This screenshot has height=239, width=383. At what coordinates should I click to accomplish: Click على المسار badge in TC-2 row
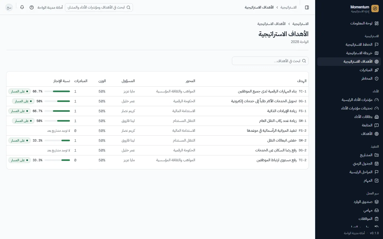coord(19,160)
